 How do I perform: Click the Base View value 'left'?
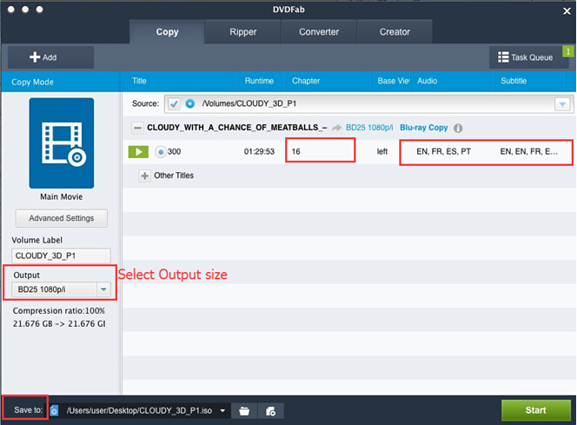[x=382, y=151]
